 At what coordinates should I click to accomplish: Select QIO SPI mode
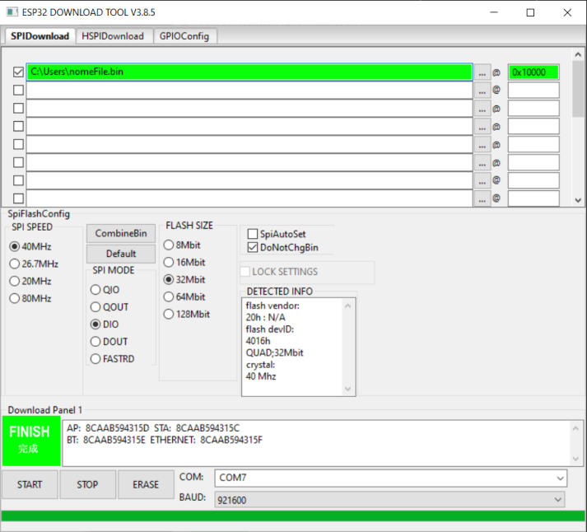(105, 289)
